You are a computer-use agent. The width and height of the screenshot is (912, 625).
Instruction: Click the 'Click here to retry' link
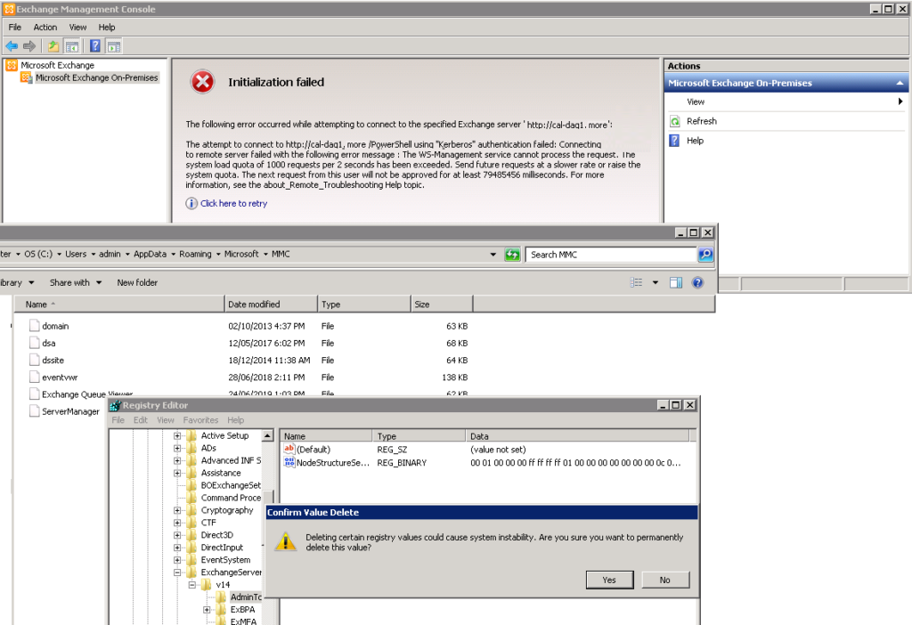[x=233, y=204]
